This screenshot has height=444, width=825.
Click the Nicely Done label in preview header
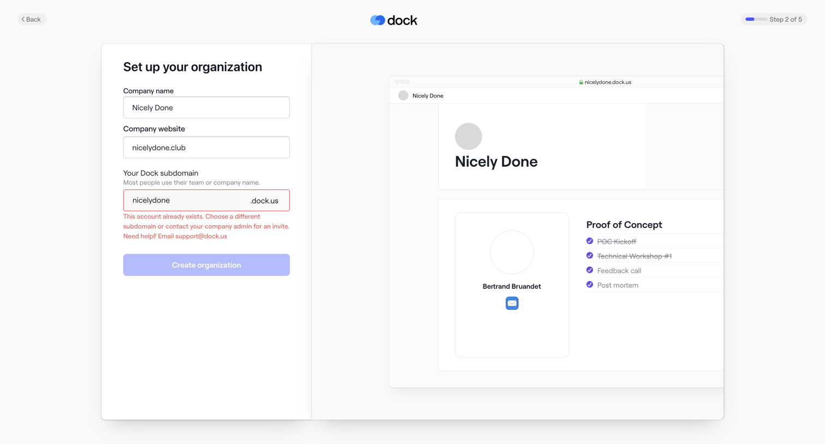tap(428, 95)
